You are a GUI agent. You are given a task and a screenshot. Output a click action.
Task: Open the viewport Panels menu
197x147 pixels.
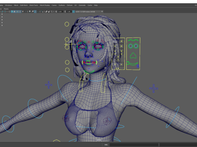tap(6, 9)
